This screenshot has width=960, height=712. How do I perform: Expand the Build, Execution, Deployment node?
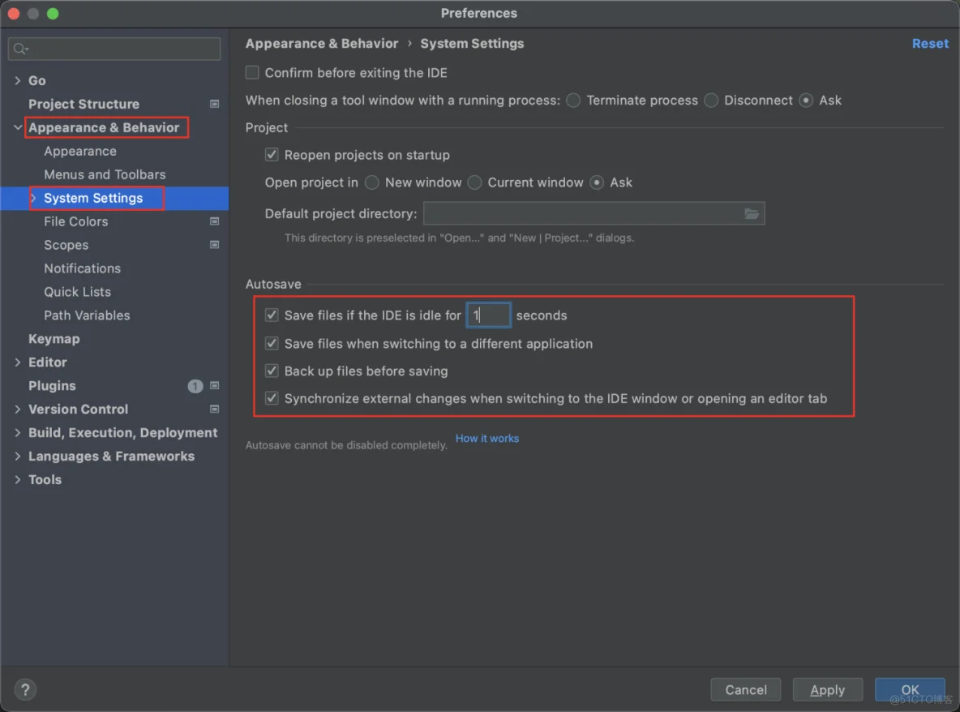coord(18,433)
